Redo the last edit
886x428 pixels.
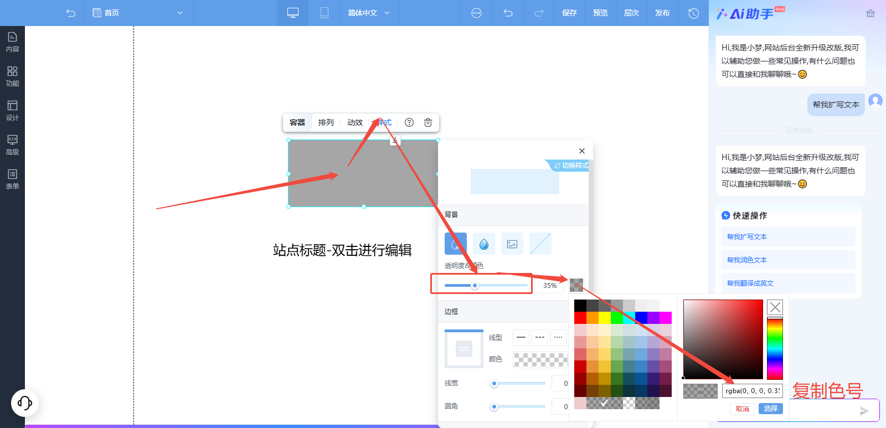[539, 13]
